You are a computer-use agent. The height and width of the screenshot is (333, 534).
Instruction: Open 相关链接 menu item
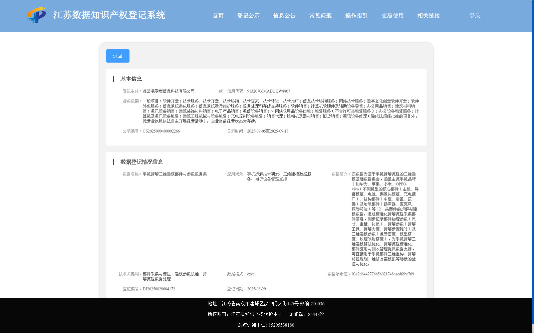click(429, 16)
